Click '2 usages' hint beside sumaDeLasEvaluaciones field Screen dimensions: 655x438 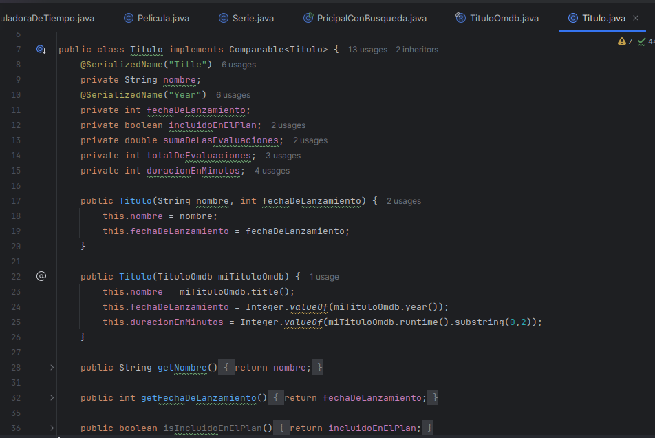click(x=310, y=140)
